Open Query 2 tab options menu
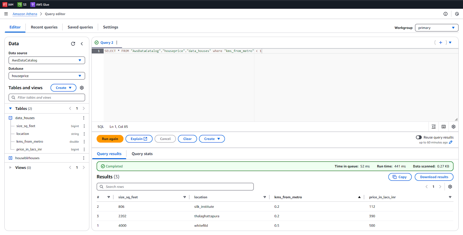The image size is (463, 235). [x=117, y=43]
